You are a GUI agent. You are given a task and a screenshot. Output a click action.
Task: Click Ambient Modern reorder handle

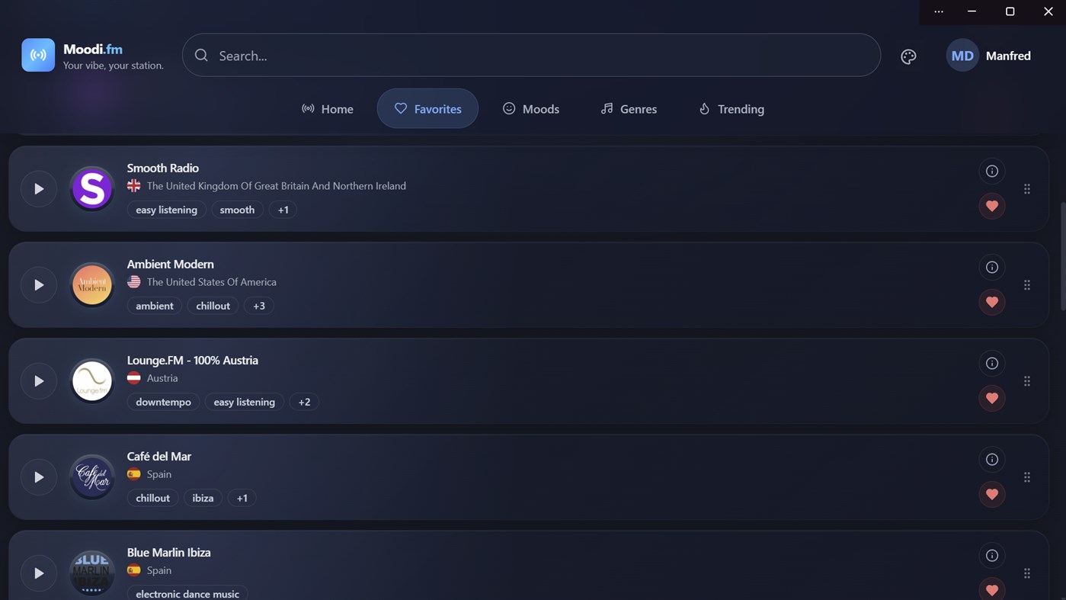[1027, 285]
